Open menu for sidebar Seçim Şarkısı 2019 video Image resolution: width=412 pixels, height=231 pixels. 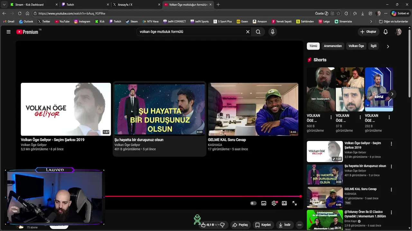tap(391, 144)
